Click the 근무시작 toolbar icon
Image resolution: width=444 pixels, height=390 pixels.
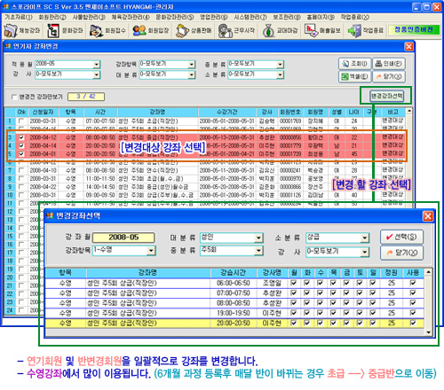click(237, 30)
